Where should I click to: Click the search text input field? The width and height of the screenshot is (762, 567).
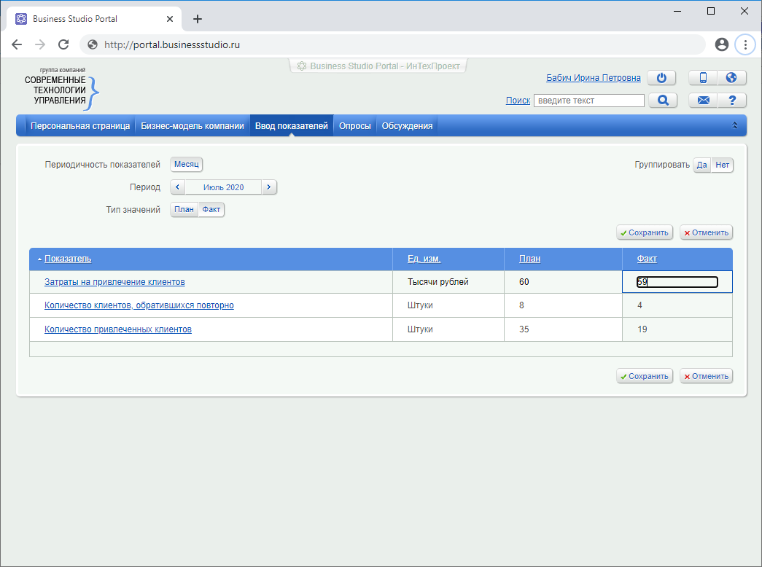tap(588, 101)
